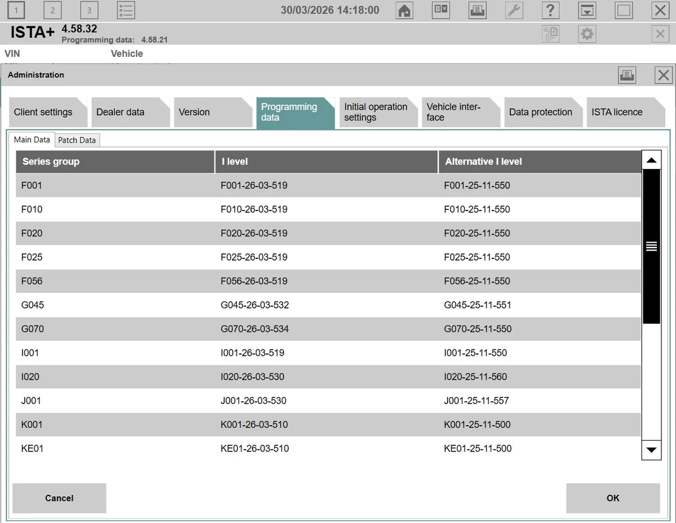The height and width of the screenshot is (523, 676).
Task: Select the K001 series group cell
Action: click(32, 424)
